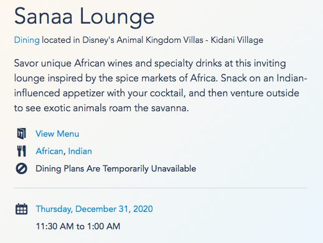This screenshot has width=323, height=243.
Task: Click the menu book icon beside View Menu
Action: 21,134
